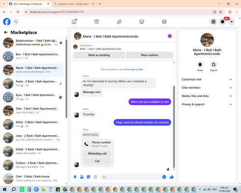
Task: Open the View buyer profile link
Action: coord(134,69)
